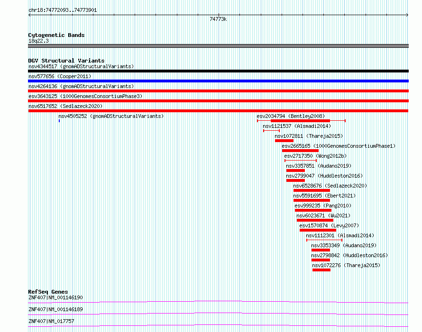Viewport: 422px width, 332px height.
Task: Open nsv2798842 (Huddleston2016) label
Action: pyautogui.click(x=349, y=255)
